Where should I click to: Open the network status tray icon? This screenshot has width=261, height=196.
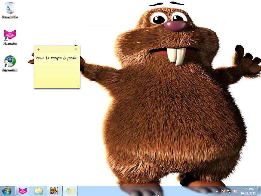(x=229, y=191)
